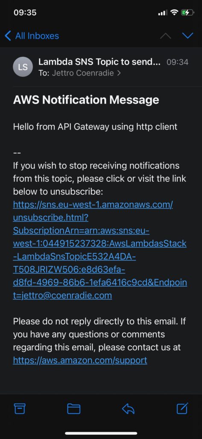The width and height of the screenshot is (202, 439).
Task: Tap the cellular signal bars
Action: coord(163,13)
